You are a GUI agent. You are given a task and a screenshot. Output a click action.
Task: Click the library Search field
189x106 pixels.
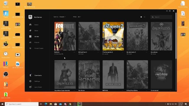[x=161, y=17]
